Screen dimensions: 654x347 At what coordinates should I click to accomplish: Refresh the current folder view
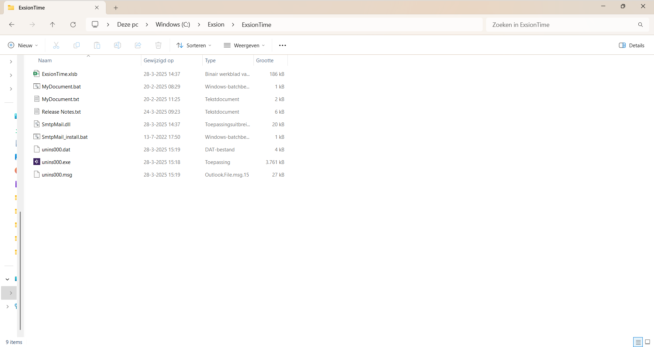tap(73, 24)
